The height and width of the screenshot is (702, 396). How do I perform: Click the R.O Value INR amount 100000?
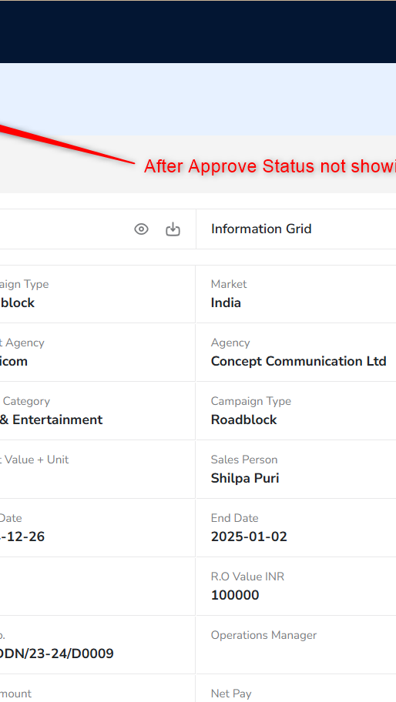point(235,596)
